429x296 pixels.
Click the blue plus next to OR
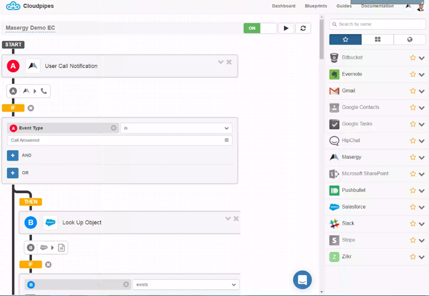13,173
